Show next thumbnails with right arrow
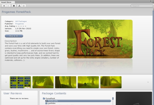Image resolution: width=154 pixels, height=105 pixels. coord(148,82)
